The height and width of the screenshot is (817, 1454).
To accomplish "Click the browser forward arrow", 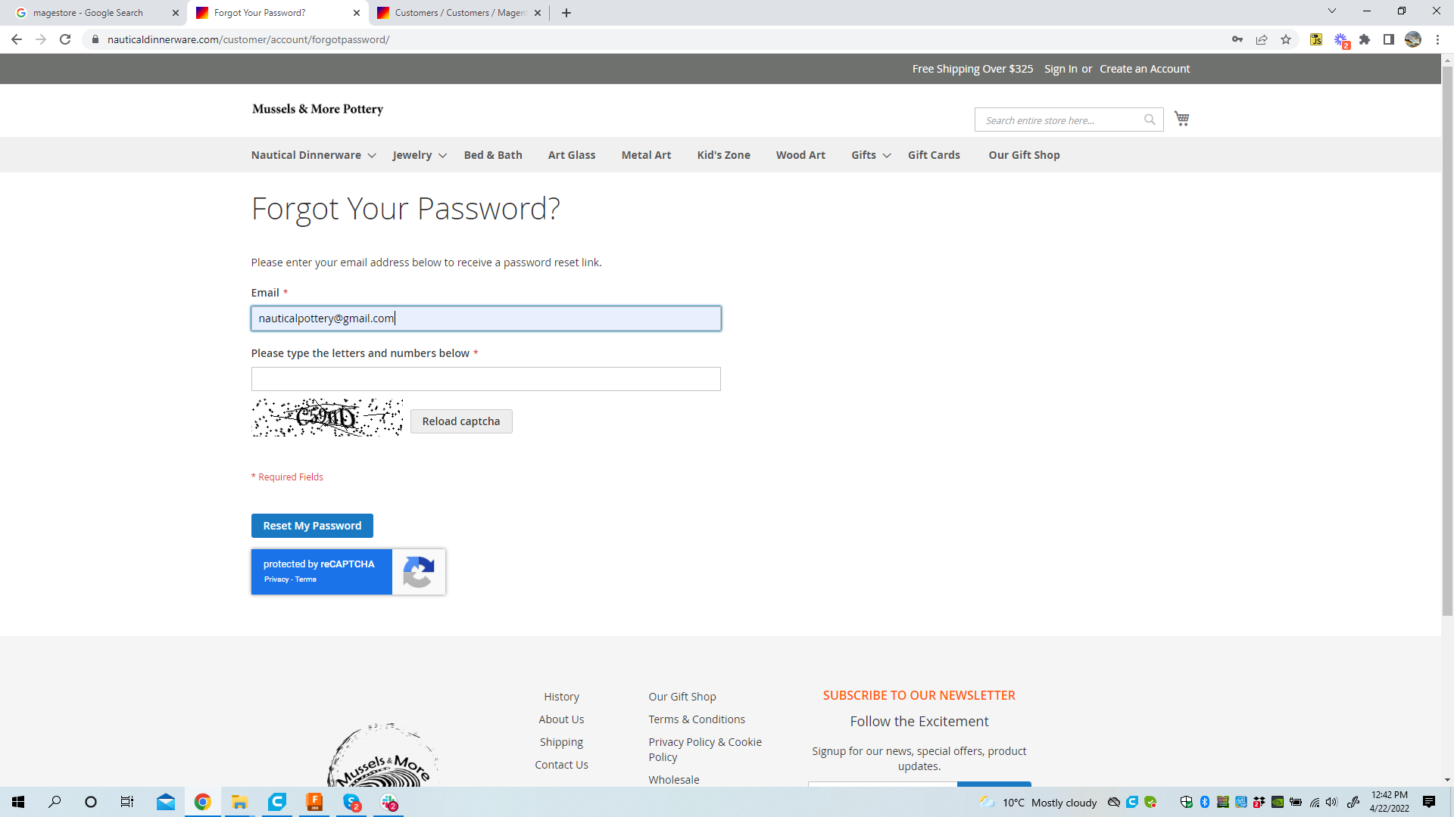I will [41, 39].
